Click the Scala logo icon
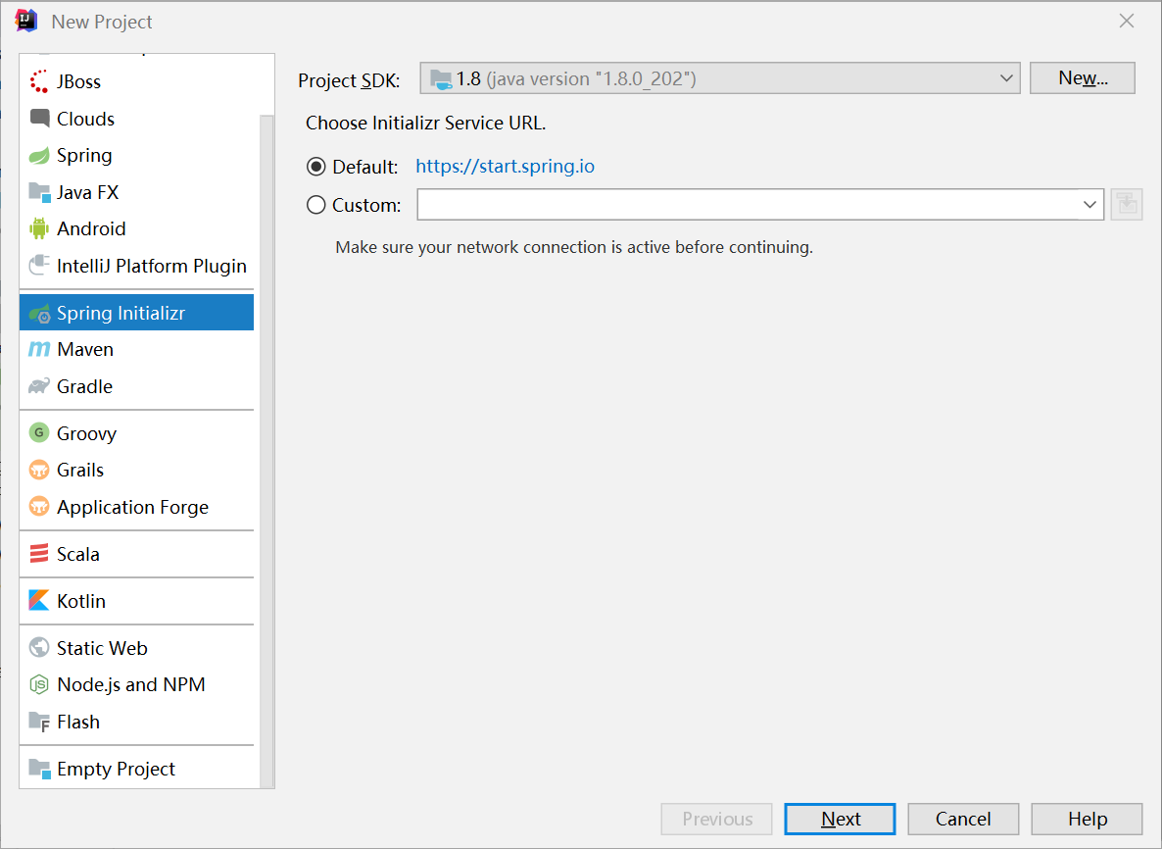Screen dimensions: 1162x849 (x=39, y=554)
